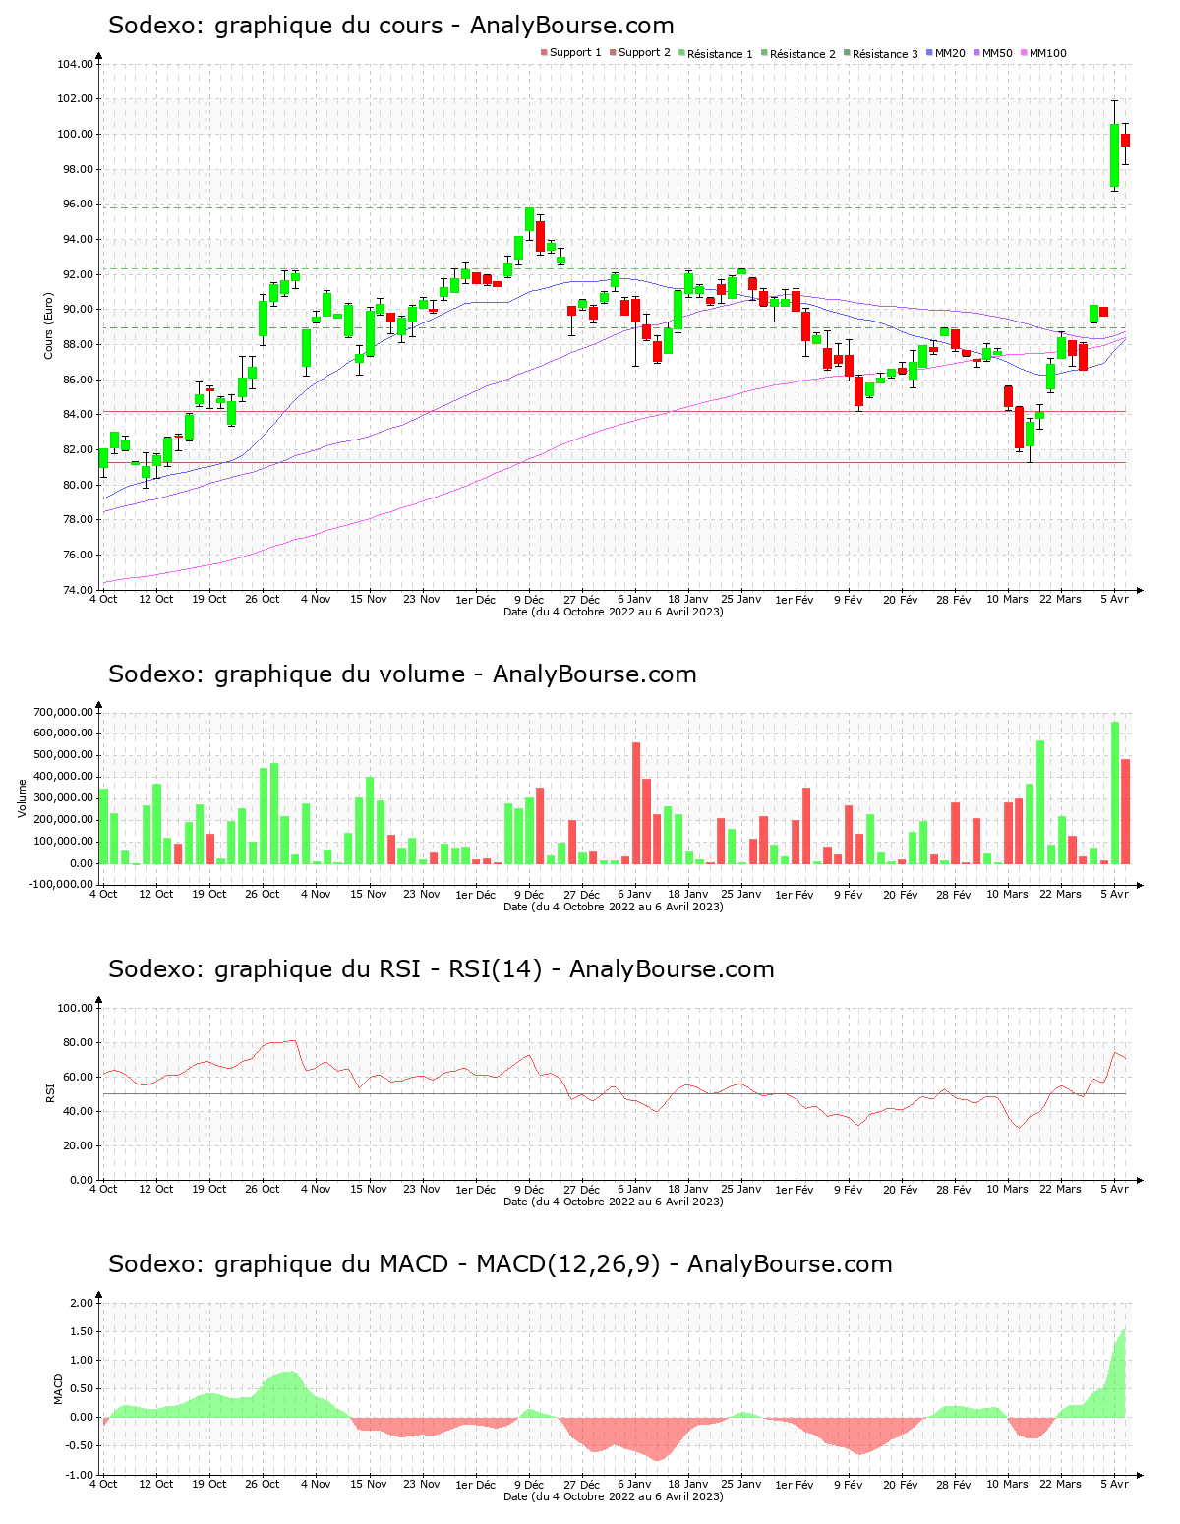Select the 'MM50' legend label
The height and width of the screenshot is (1524, 1180).
997,53
